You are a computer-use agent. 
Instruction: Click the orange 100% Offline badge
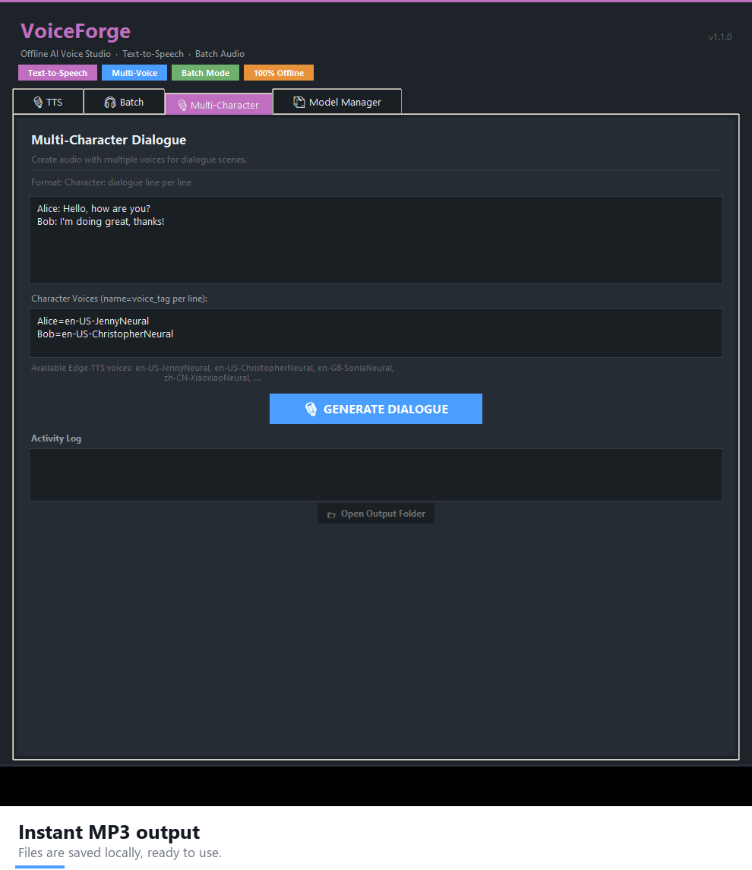pyautogui.click(x=279, y=73)
